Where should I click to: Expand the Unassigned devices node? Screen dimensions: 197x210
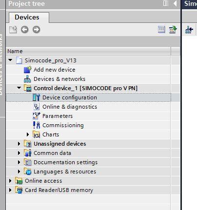tap(19, 144)
